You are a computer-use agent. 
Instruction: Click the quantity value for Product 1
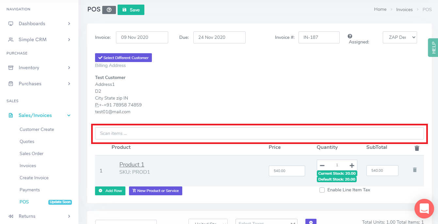[x=337, y=165]
